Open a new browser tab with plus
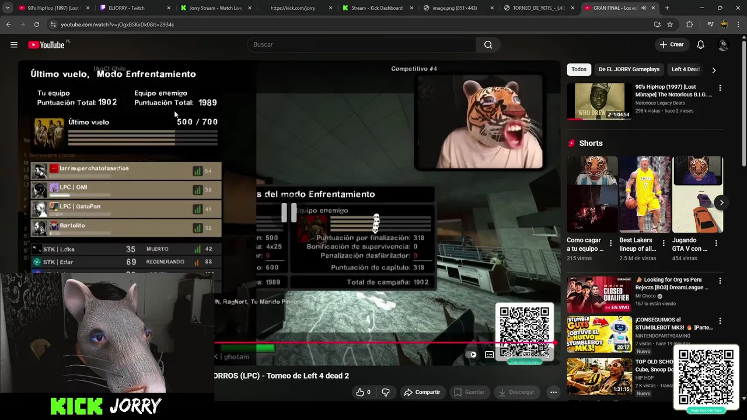 [667, 8]
